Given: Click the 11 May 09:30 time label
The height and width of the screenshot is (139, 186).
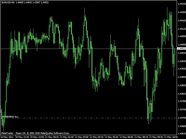Looking at the screenshot, I should pos(156,137).
